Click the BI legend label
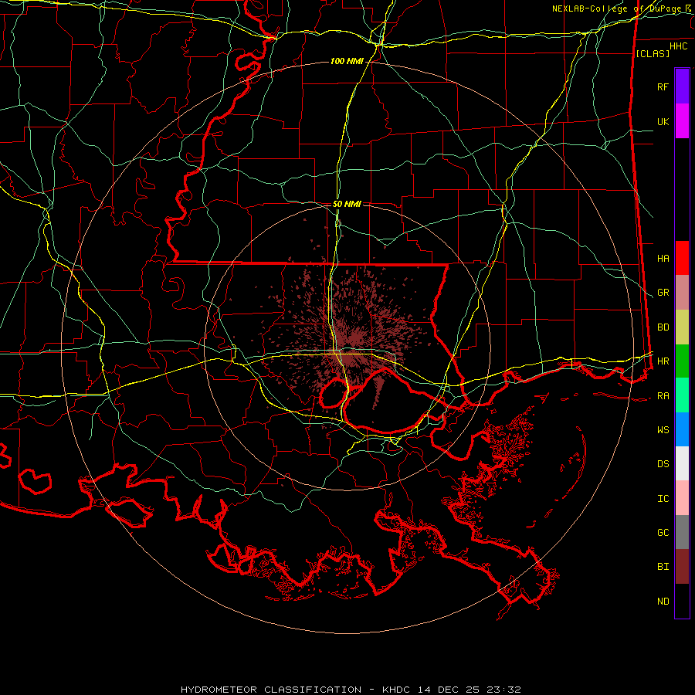The height and width of the screenshot is (695, 695). click(663, 567)
